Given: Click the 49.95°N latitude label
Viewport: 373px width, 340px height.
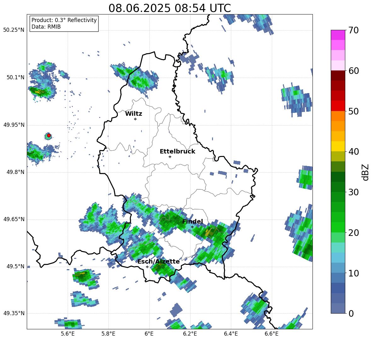Looking at the screenshot, I should (14, 125).
